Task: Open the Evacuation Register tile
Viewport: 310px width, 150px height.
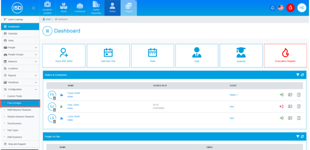Action: [x=285, y=55]
